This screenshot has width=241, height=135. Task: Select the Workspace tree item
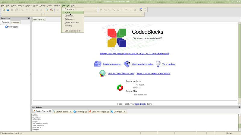click(13, 27)
